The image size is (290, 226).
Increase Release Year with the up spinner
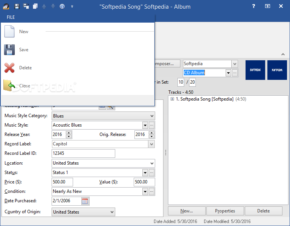69,133
